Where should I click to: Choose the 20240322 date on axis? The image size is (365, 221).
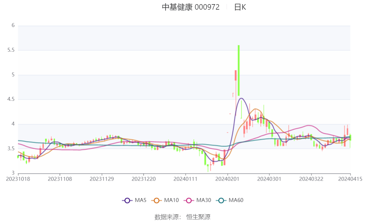311,179
